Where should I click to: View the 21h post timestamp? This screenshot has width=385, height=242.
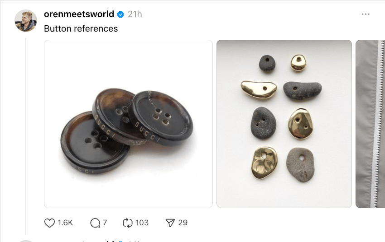point(135,14)
